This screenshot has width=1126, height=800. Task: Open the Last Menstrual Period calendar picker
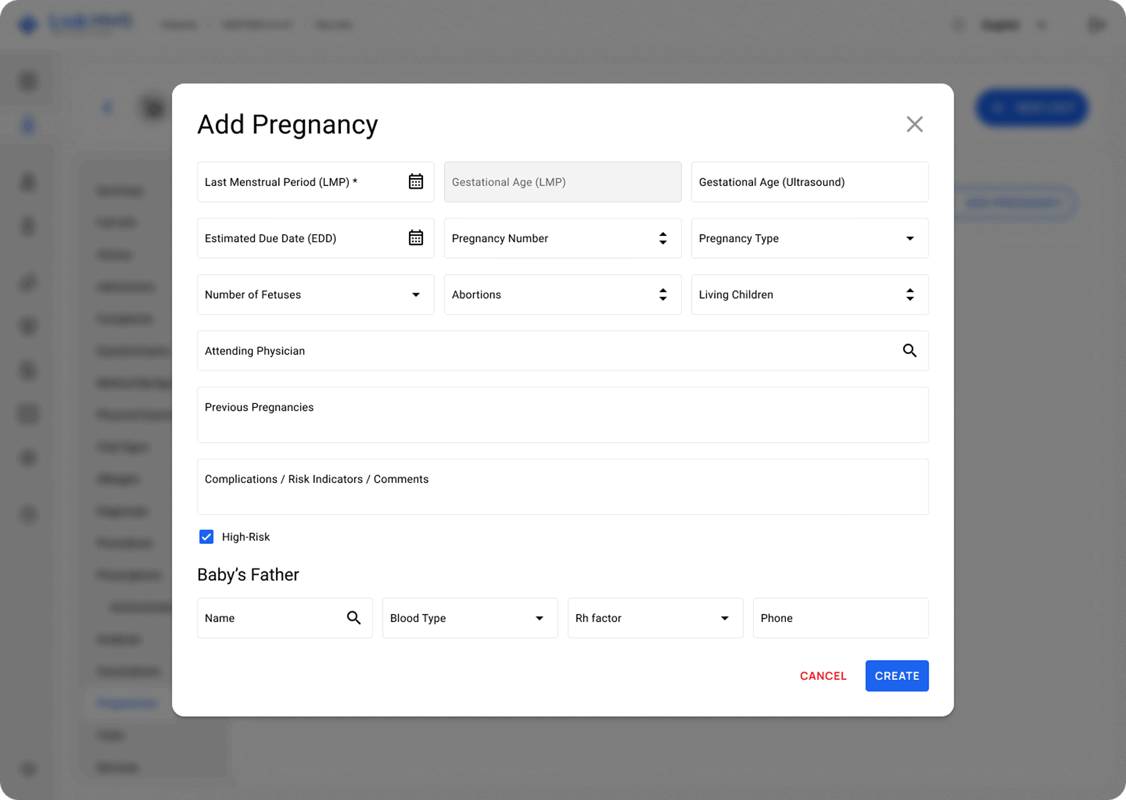pyautogui.click(x=416, y=181)
